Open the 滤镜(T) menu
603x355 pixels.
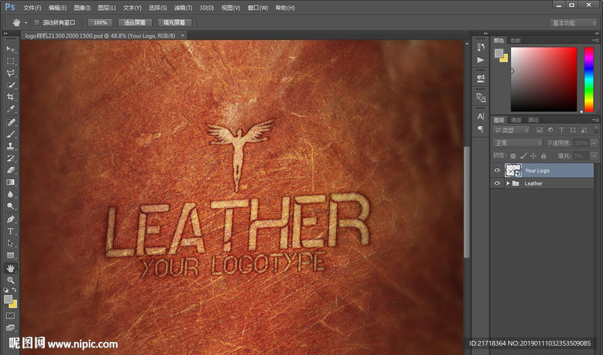[x=183, y=8]
